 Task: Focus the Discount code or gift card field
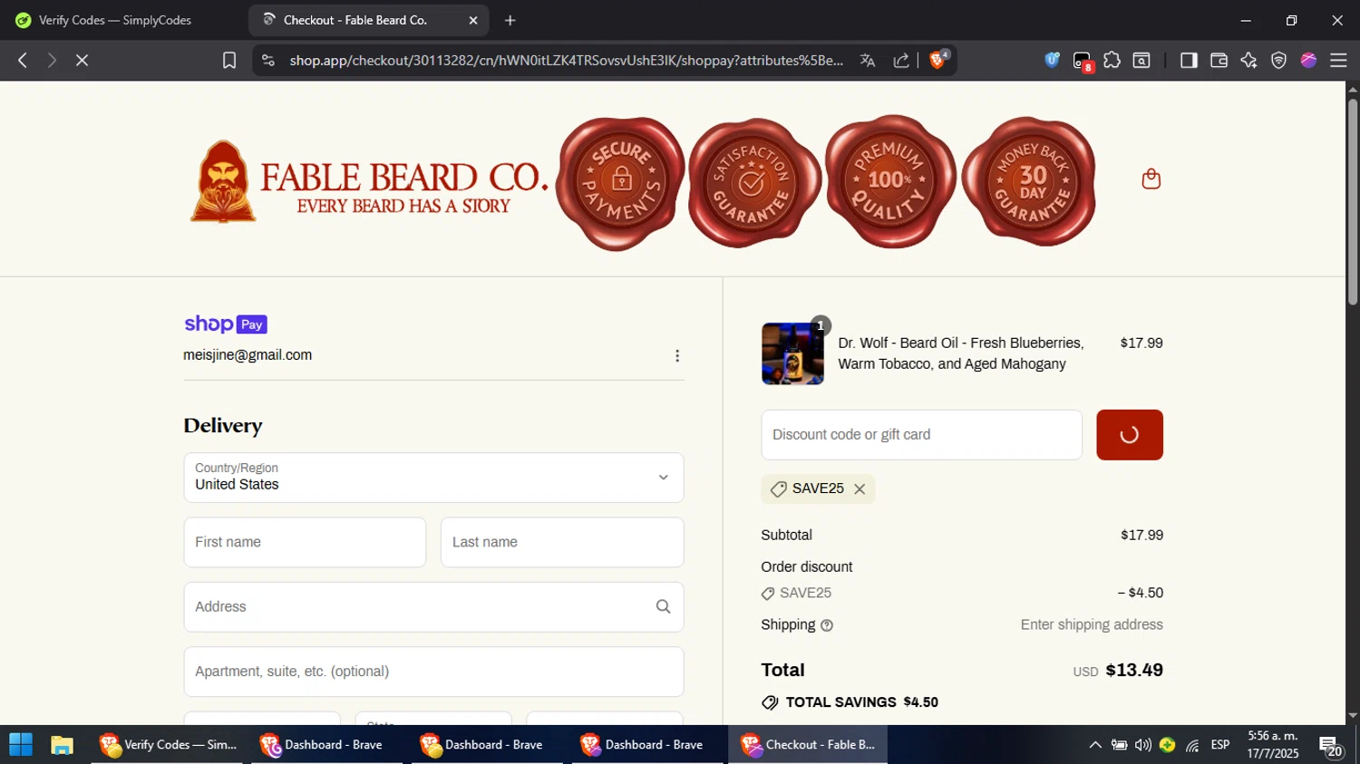click(x=921, y=435)
